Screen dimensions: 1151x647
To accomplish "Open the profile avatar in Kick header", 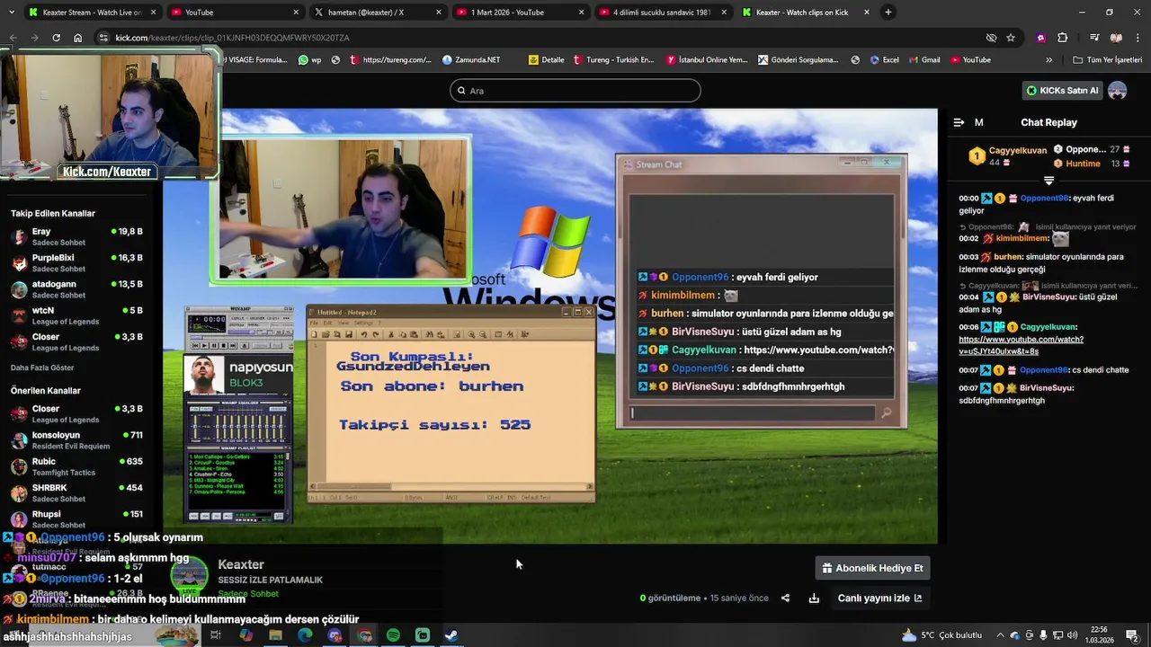I will point(1118,90).
